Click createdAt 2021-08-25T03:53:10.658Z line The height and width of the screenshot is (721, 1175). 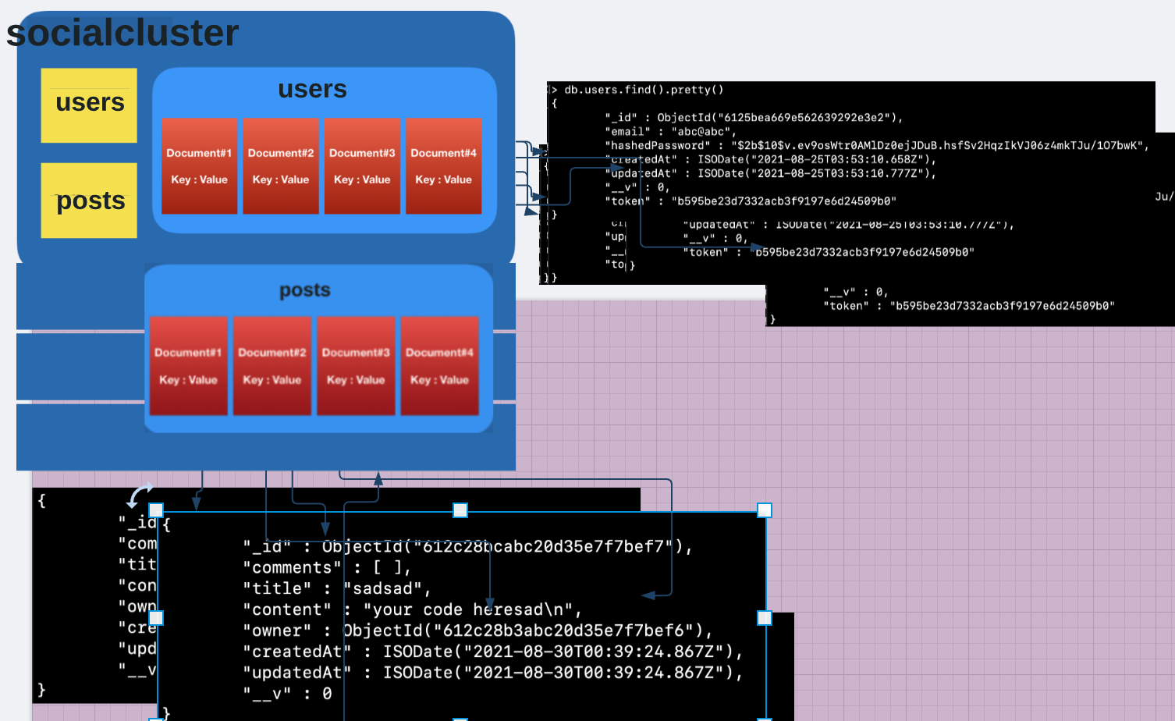770,160
